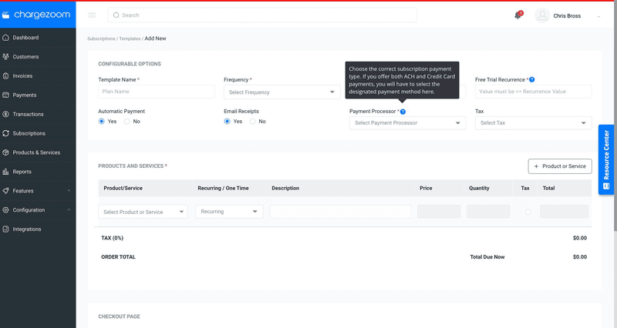Click the Configuration gear icon
617x328 pixels.
click(x=6, y=210)
